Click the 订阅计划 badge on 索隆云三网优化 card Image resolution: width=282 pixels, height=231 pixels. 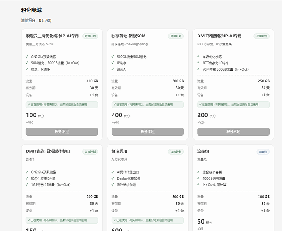[x=90, y=36]
